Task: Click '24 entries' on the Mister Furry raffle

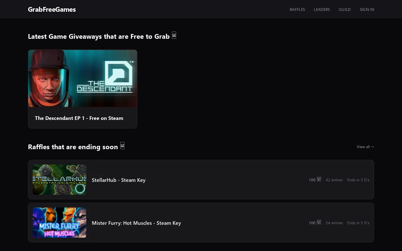Action: [x=334, y=223]
